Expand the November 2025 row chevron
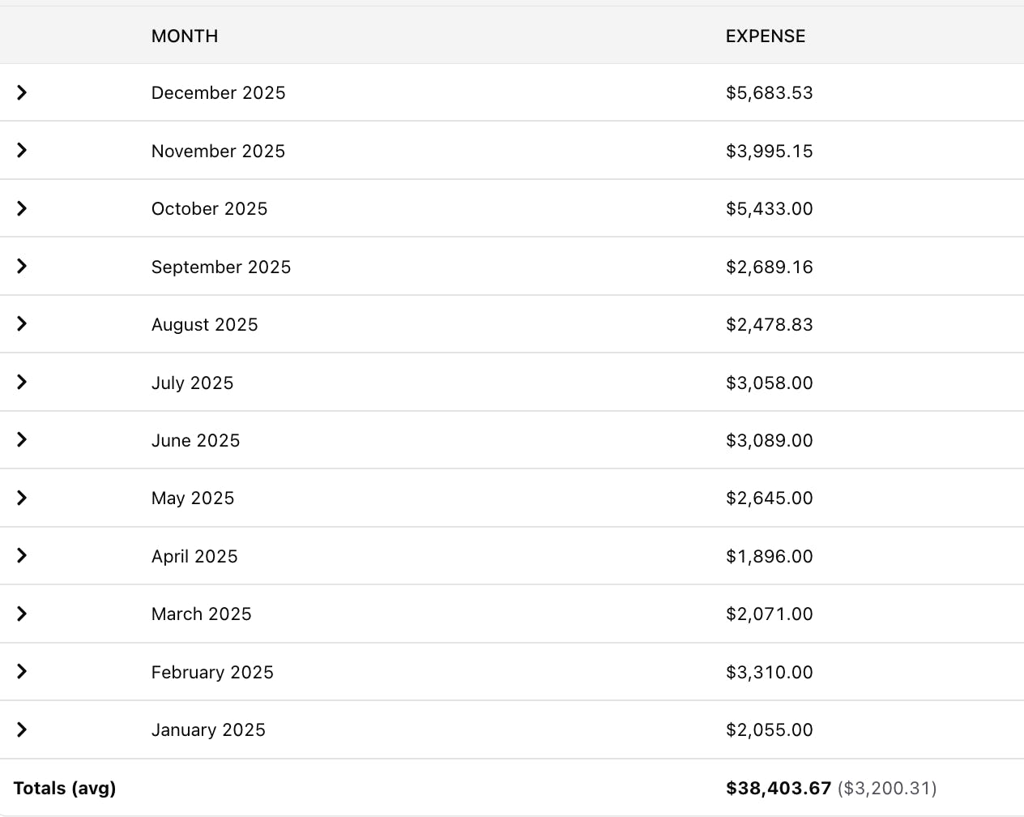The height and width of the screenshot is (817, 1024). (x=22, y=150)
